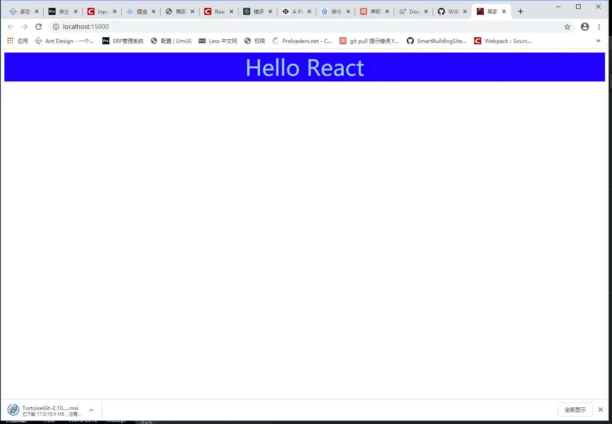Viewport: 612px width, 424px height.
Task: Open the '权限' bookmark
Action: pyautogui.click(x=255, y=41)
